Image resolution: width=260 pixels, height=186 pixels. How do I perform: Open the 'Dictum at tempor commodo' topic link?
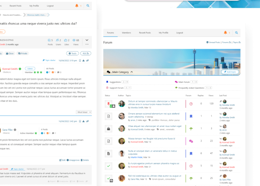(152, 101)
